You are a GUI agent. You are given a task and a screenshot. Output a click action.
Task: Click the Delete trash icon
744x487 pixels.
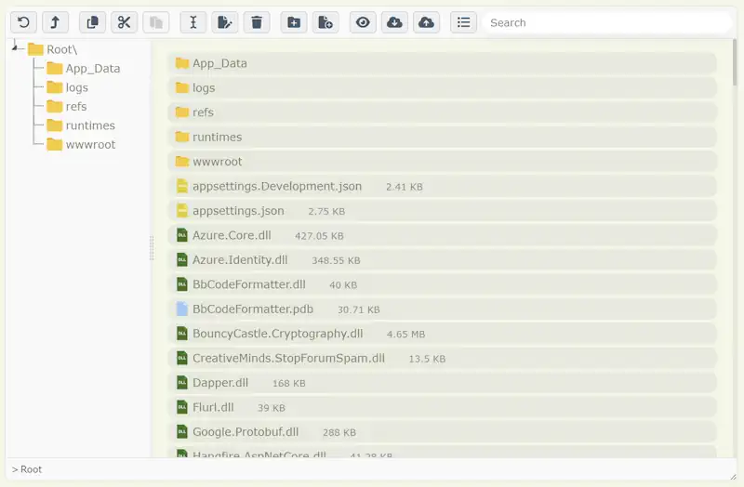coord(257,22)
